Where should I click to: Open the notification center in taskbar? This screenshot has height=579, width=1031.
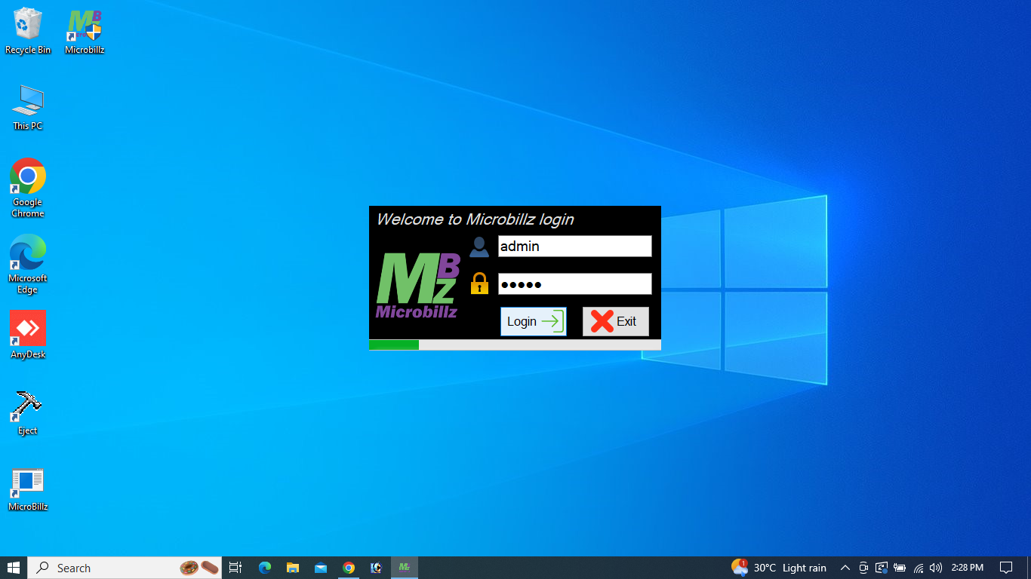[1005, 568]
